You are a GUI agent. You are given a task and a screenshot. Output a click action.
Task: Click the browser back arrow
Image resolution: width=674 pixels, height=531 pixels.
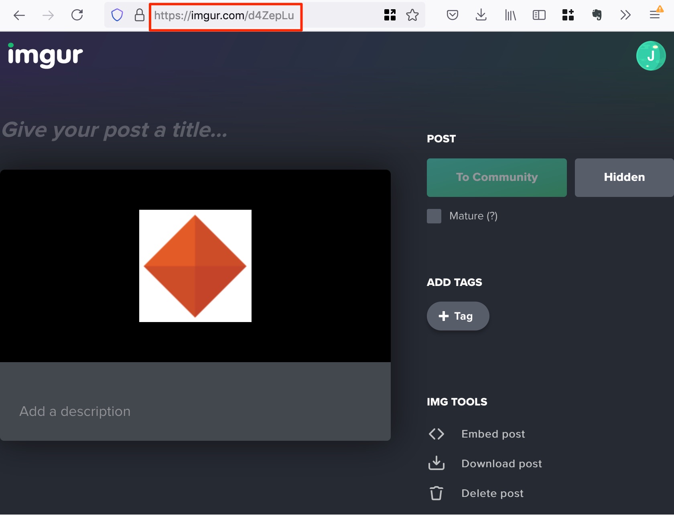tap(19, 16)
